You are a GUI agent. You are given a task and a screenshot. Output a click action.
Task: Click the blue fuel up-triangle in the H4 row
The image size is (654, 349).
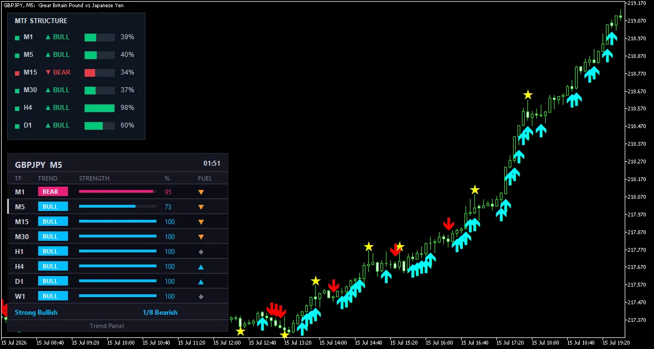point(201,267)
